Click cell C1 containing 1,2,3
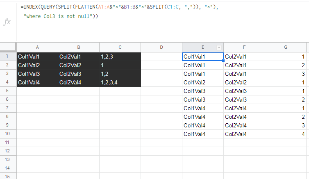Screen dimensions: 309x179 120,57
